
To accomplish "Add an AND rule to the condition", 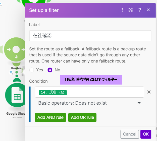I will [x=50, y=117].
